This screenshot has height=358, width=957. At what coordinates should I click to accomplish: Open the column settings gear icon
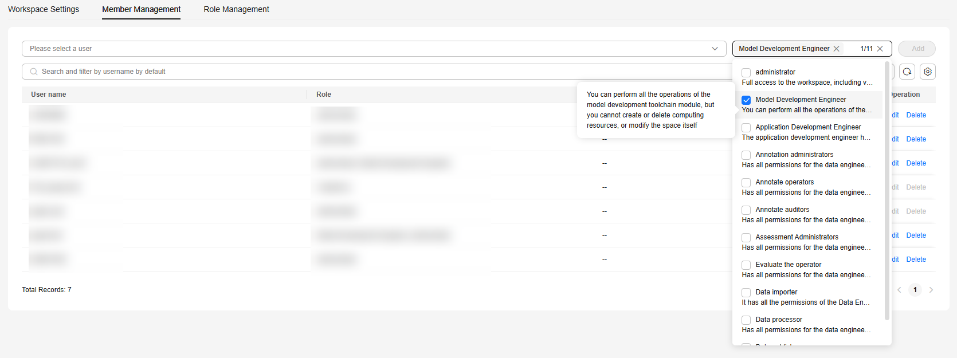(x=928, y=72)
